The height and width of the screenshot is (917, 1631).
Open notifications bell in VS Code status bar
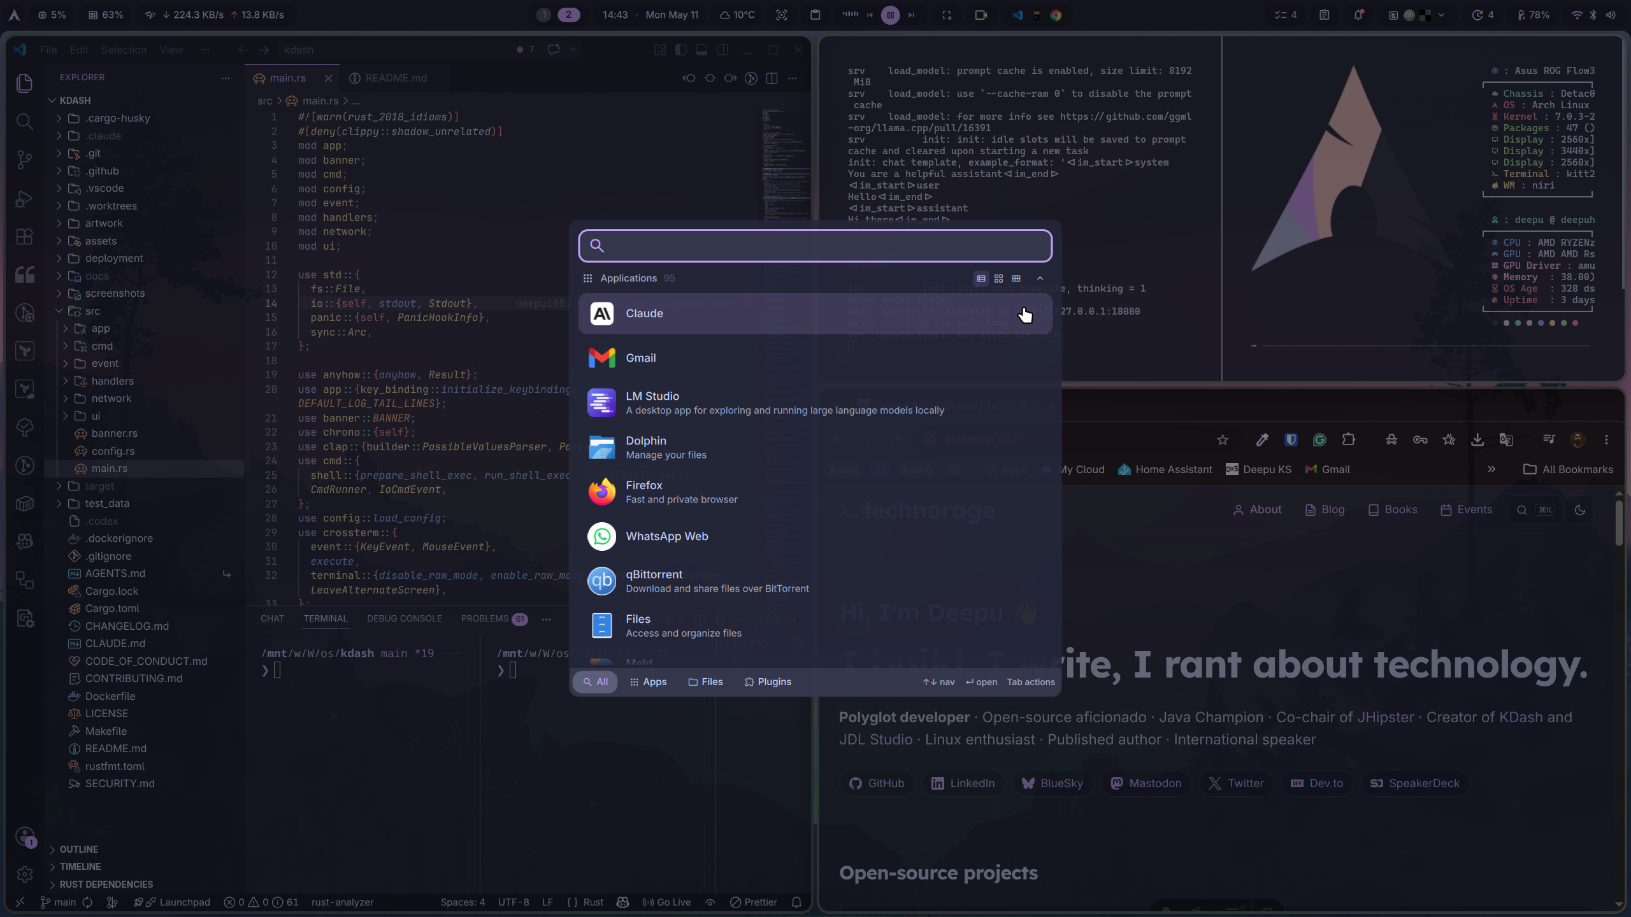click(796, 902)
